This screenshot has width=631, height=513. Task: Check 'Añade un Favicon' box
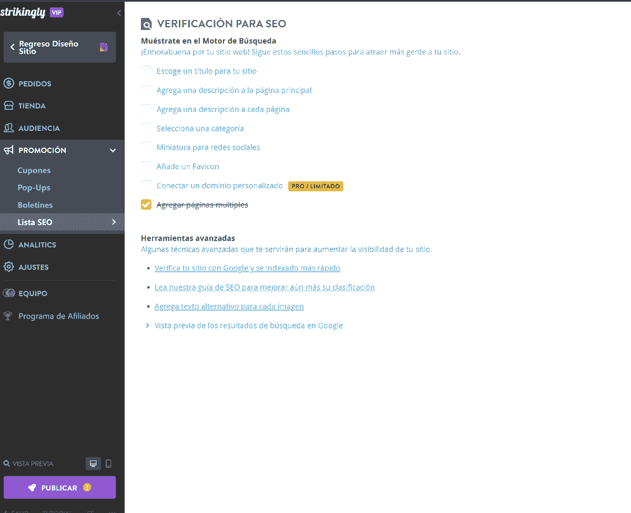[146, 167]
